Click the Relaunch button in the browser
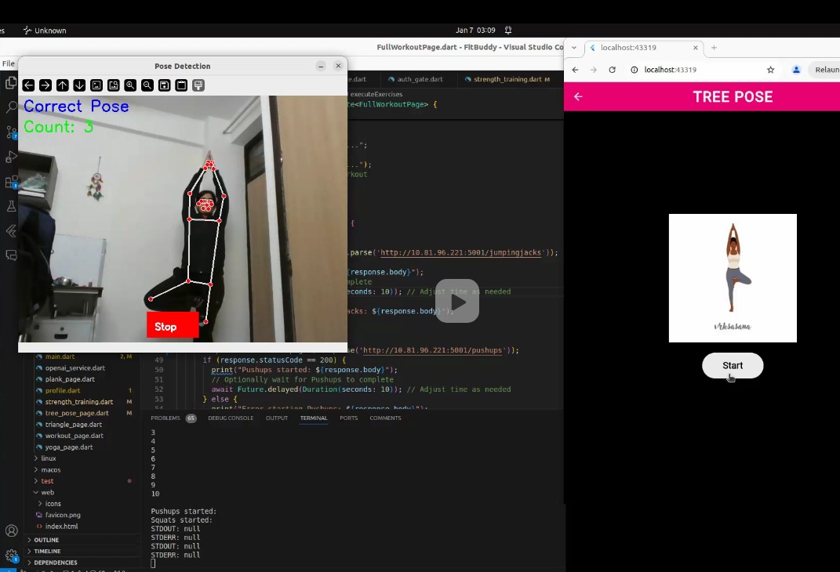Image resolution: width=840 pixels, height=572 pixels. (825, 70)
